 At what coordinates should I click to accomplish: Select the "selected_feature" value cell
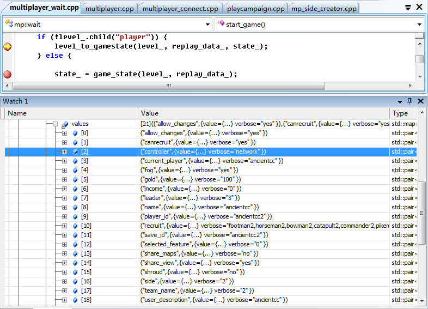(x=264, y=245)
